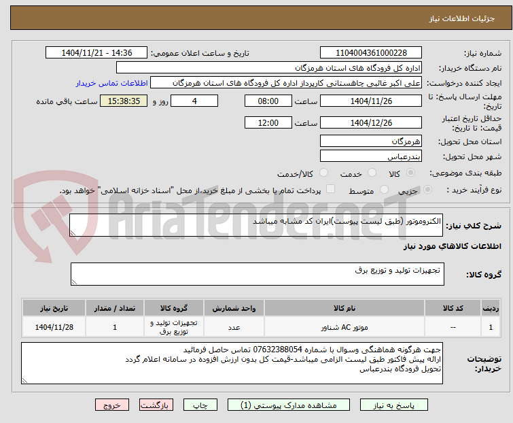Click the unit cell عدد

[234, 327]
